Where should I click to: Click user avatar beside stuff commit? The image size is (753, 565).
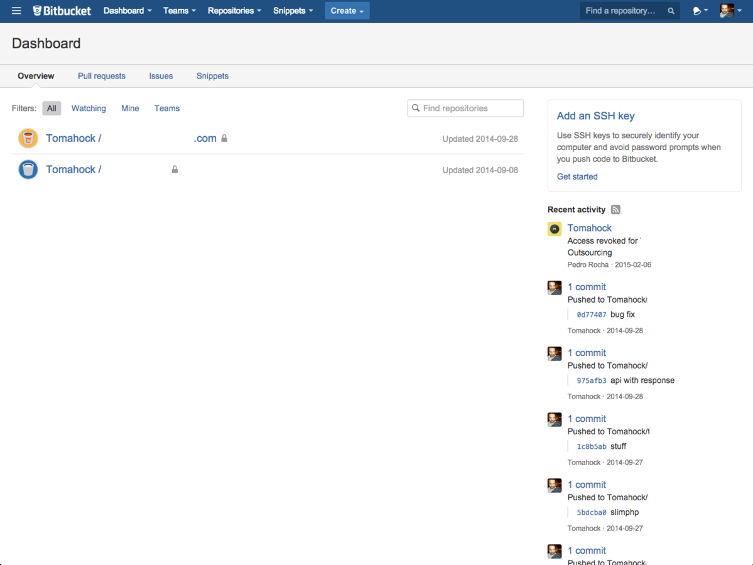pos(554,419)
